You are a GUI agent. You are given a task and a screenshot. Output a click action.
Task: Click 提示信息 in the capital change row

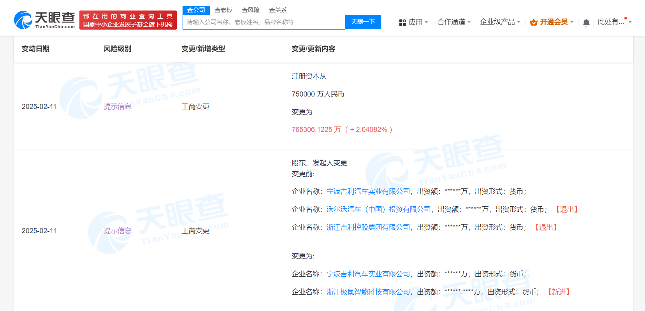[x=118, y=107]
